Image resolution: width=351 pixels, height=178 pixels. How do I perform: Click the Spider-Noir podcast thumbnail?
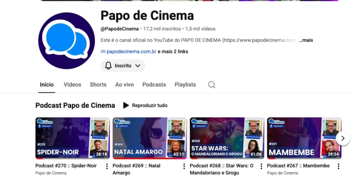(73, 138)
